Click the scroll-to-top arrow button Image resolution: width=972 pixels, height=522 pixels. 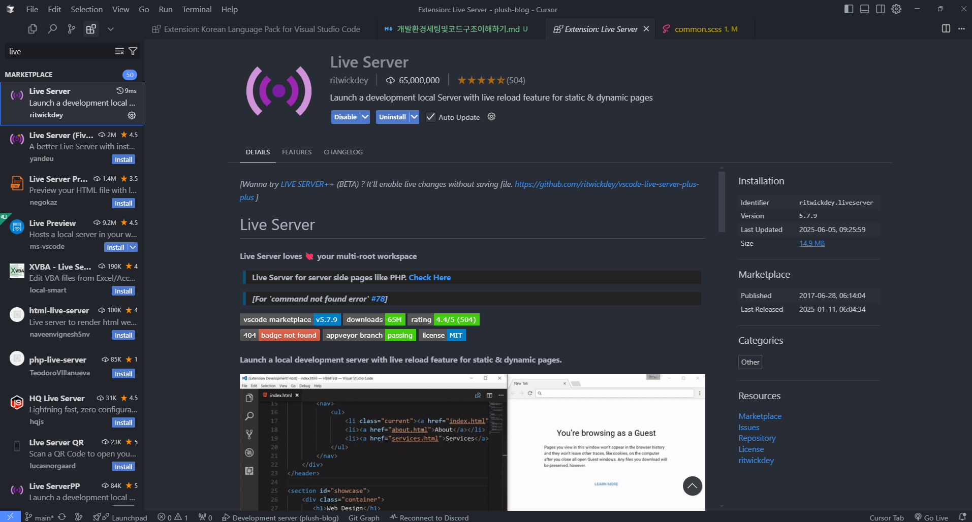[692, 486]
